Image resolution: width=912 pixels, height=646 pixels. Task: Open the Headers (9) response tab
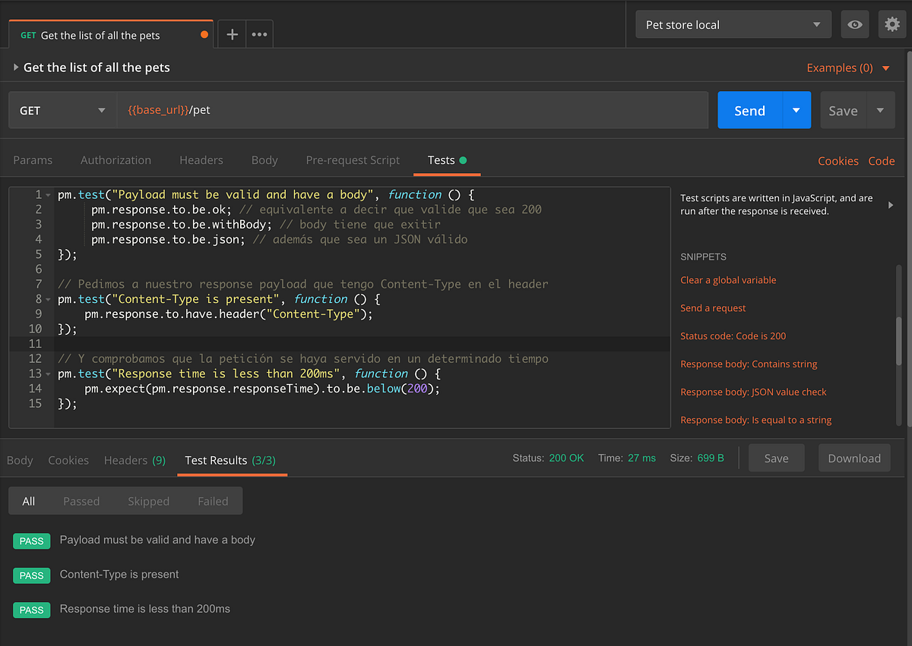tap(135, 460)
